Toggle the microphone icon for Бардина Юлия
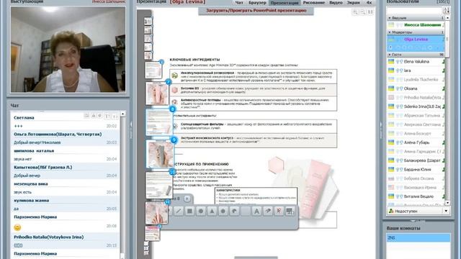The height and width of the screenshot is (259, 461). pos(398,170)
